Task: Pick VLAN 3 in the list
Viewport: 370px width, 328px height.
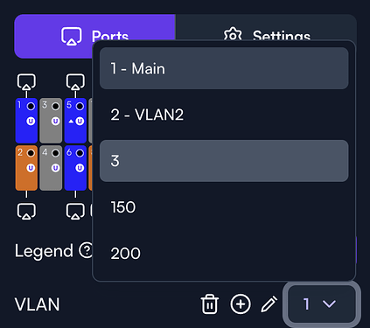Action: [224, 161]
